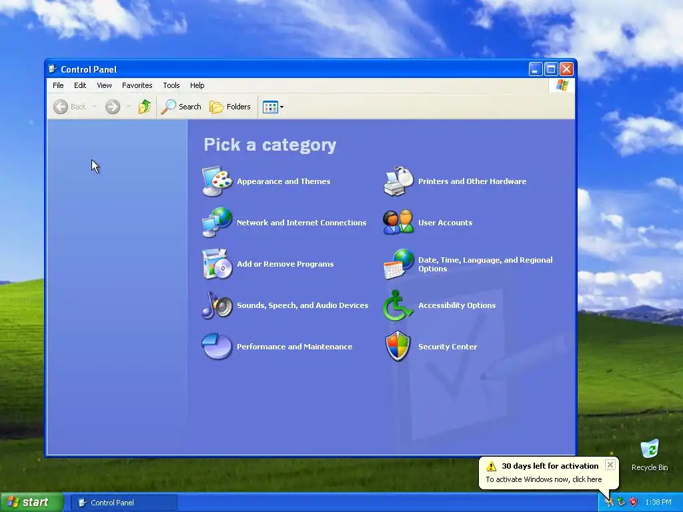Open the Favorites menu

point(137,85)
